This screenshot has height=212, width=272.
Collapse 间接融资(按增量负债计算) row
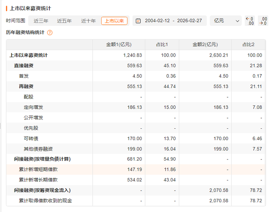tap(42, 159)
